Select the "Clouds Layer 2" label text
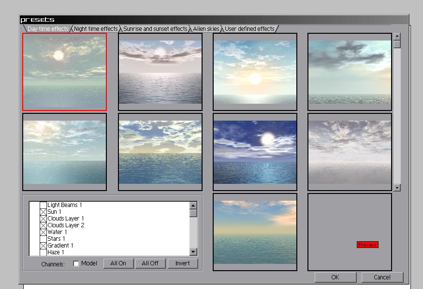Viewport: 423px width, 289px height. (66, 225)
